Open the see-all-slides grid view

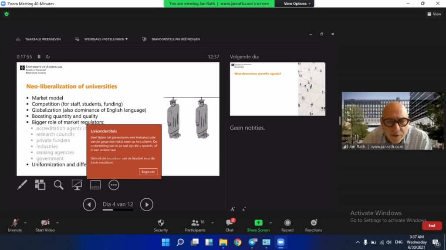tap(40, 185)
